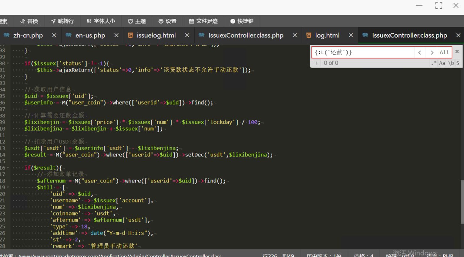The image size is (464, 257).
Task: Open 快捷键 shortcuts help
Action: tap(242, 21)
